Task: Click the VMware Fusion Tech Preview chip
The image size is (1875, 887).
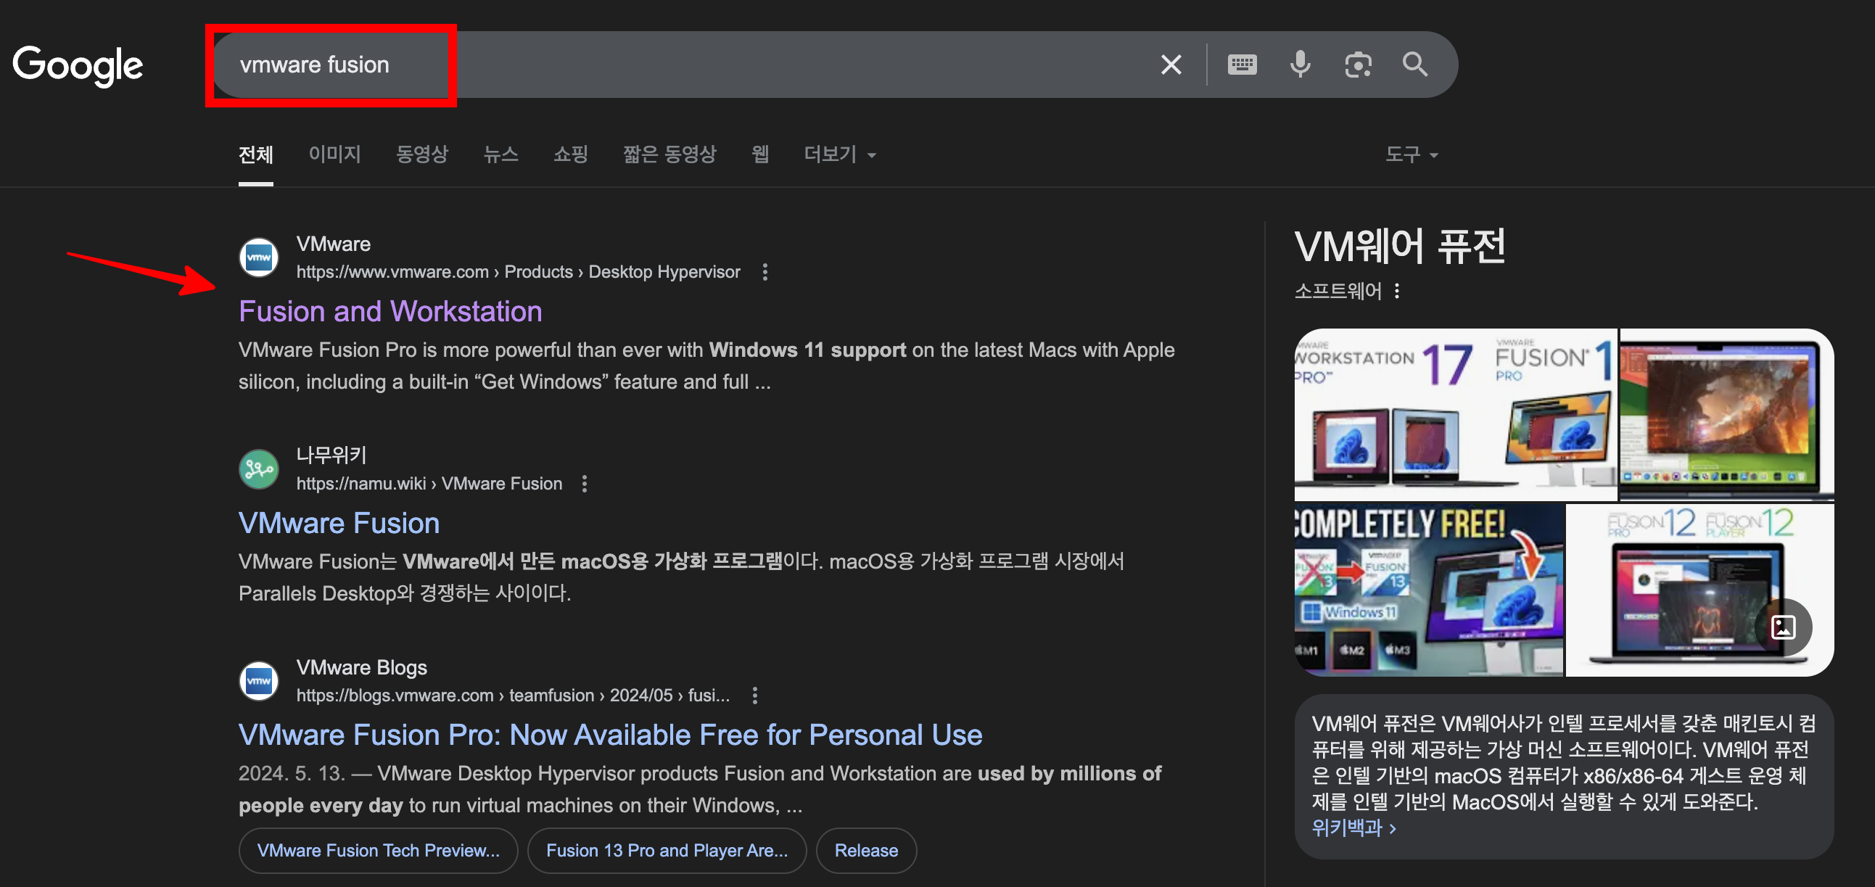Action: coord(379,851)
